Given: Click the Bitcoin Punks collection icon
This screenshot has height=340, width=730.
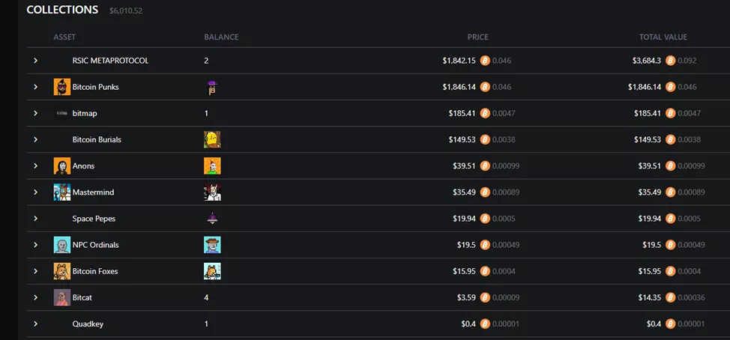Looking at the screenshot, I should tap(62, 87).
